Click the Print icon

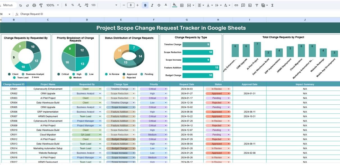(x=34, y=5)
